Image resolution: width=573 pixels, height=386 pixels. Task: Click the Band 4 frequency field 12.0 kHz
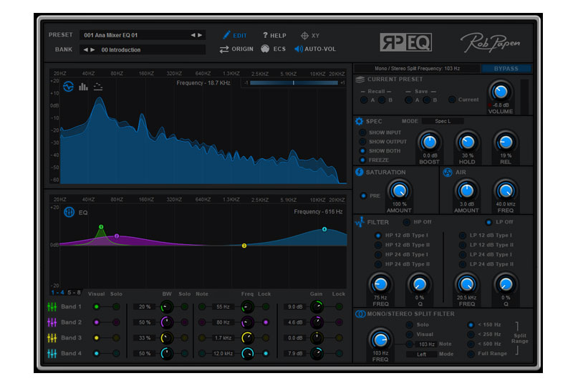(x=223, y=353)
